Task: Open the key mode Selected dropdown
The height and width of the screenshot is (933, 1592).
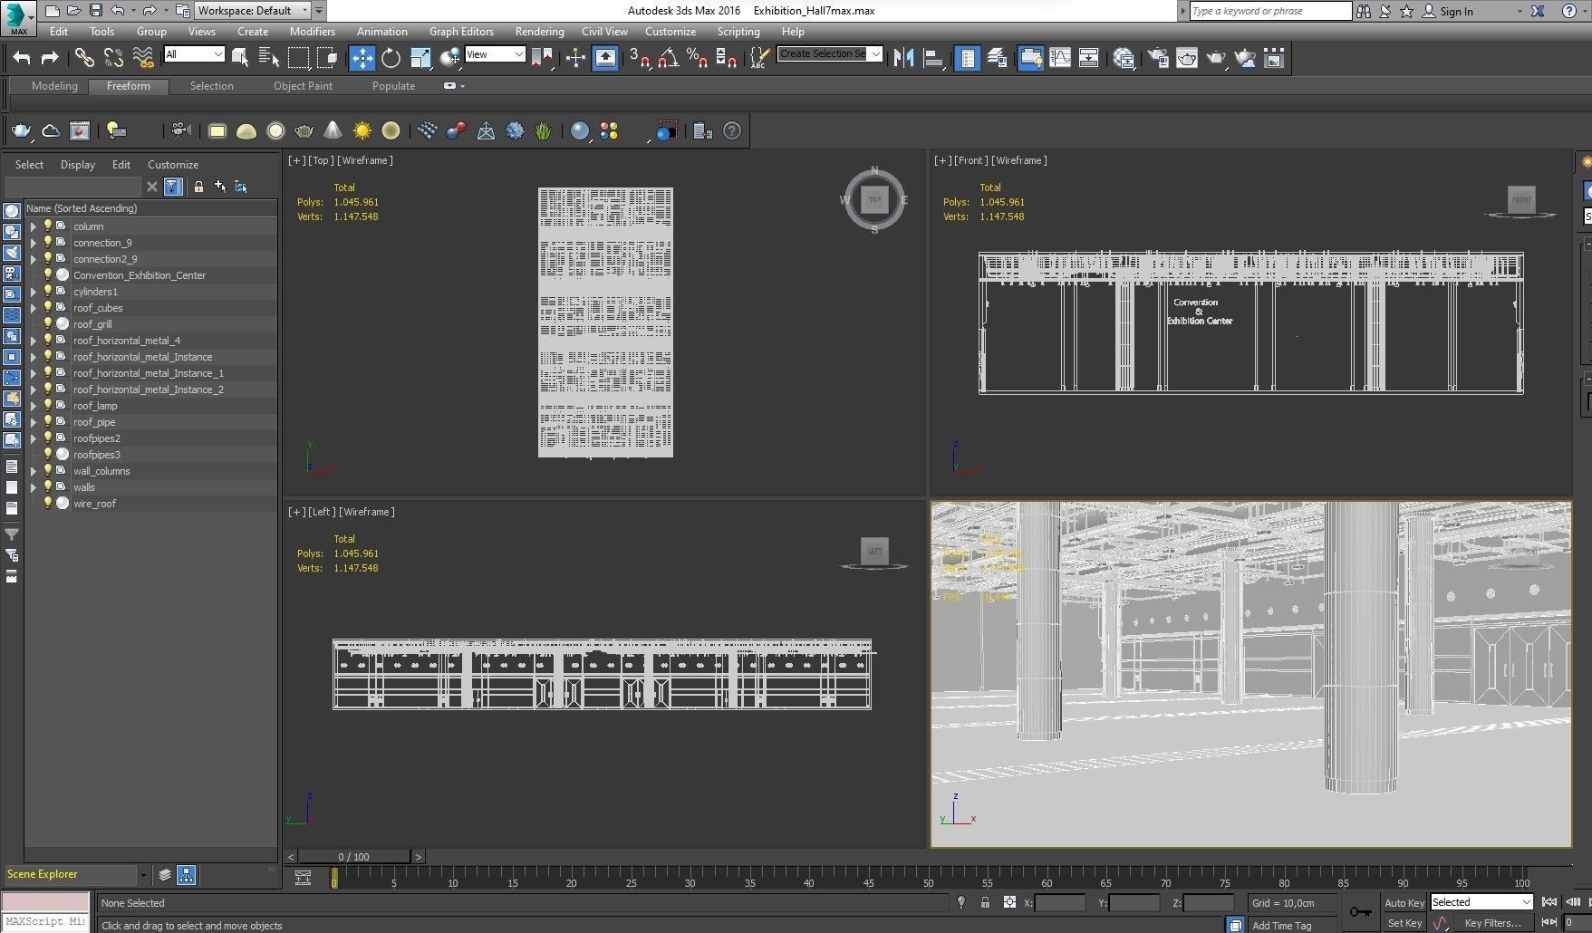Action: pos(1481,902)
